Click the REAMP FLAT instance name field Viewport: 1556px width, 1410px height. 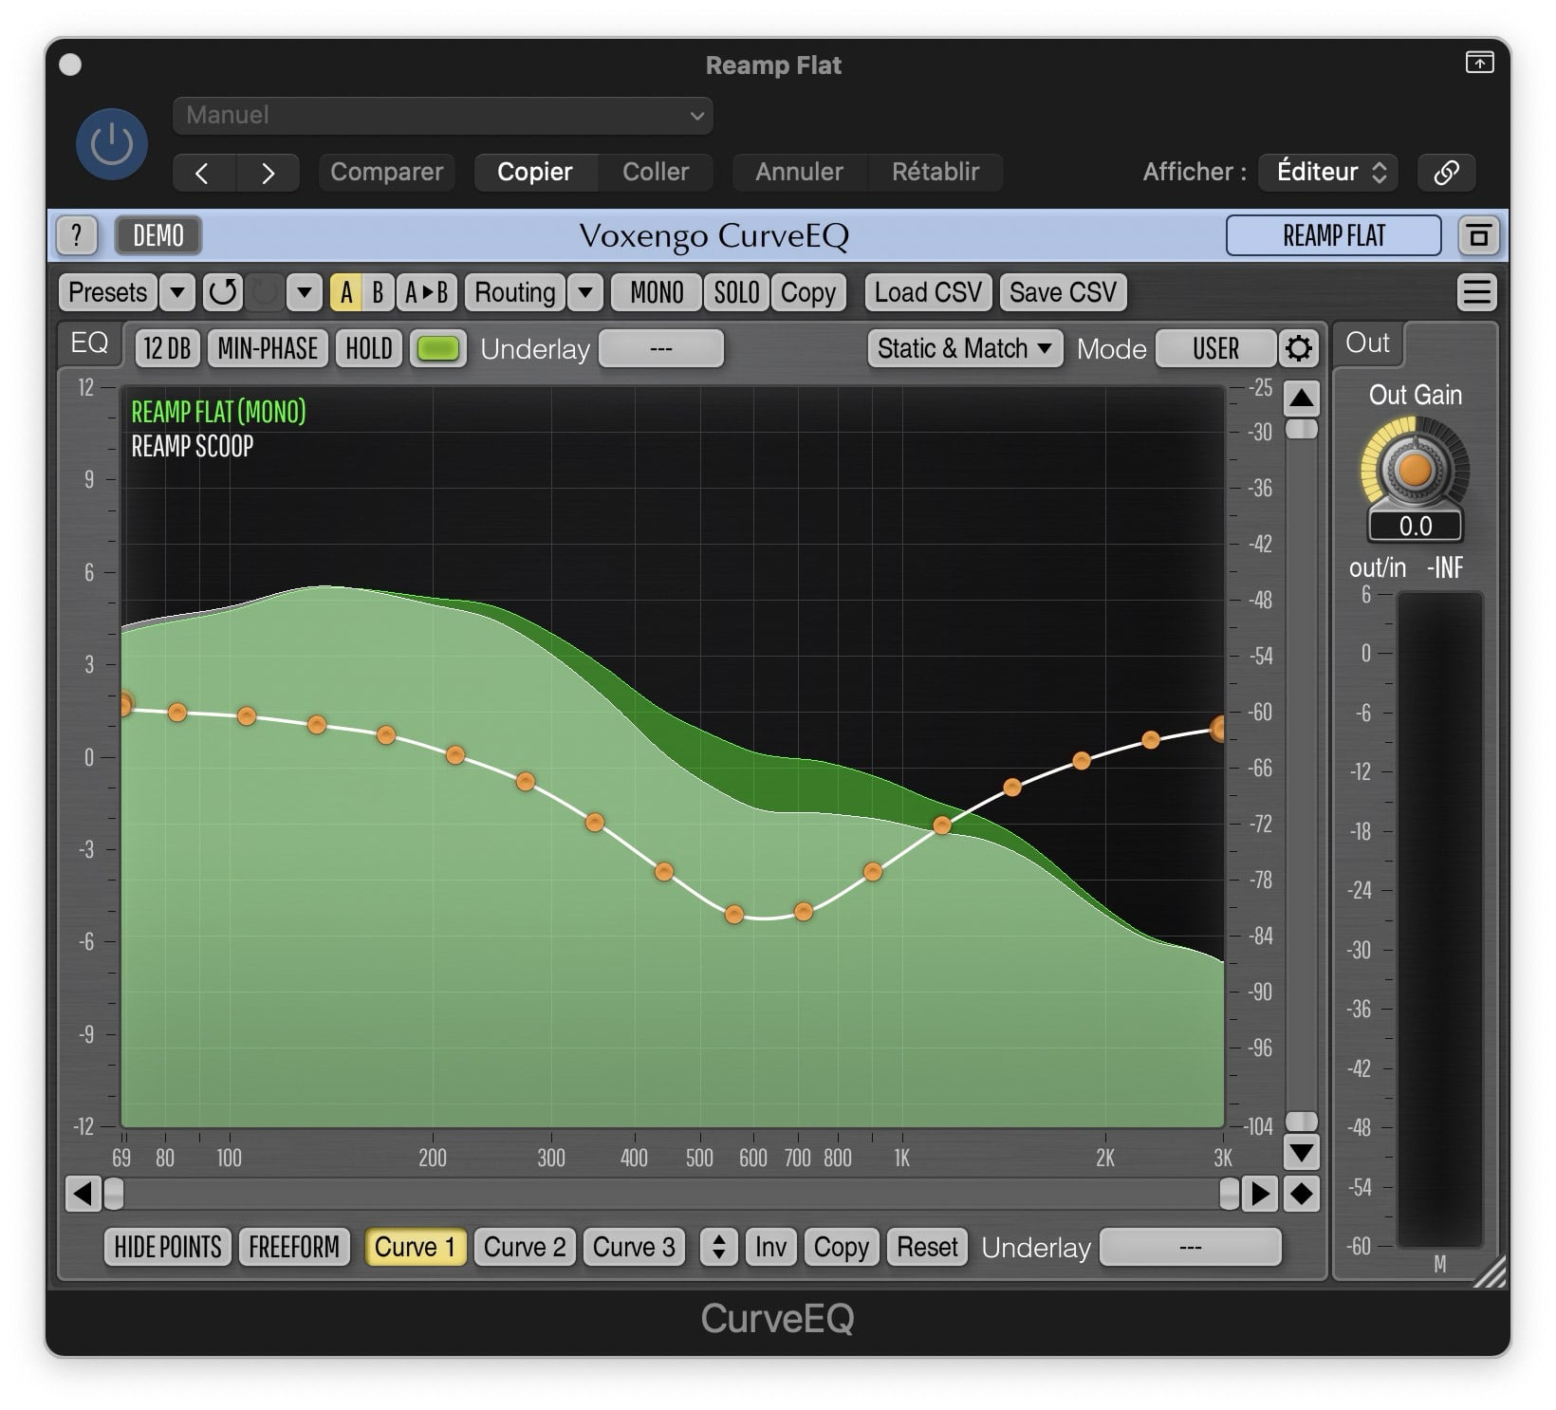pos(1334,235)
